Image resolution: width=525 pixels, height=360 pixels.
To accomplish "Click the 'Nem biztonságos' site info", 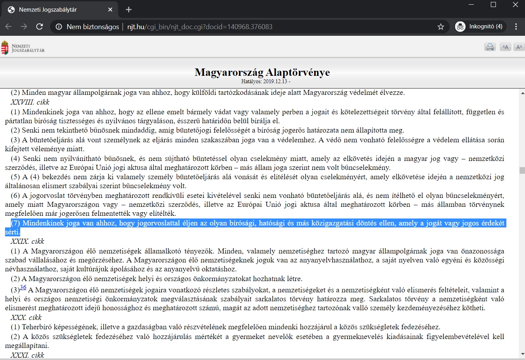I will (87, 27).
